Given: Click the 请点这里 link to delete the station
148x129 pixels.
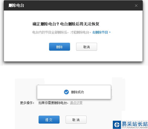Looking at the screenshot, I should point(76,103).
